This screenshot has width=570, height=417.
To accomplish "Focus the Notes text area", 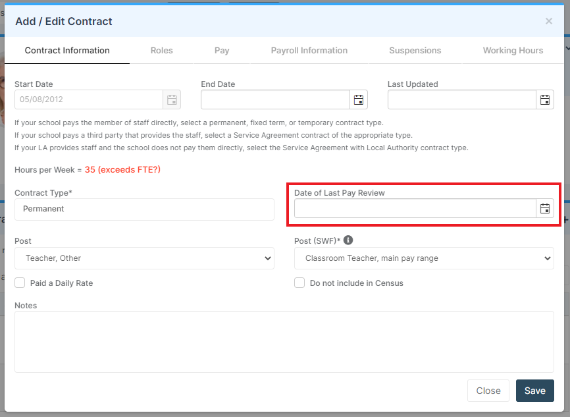I will [284, 342].
